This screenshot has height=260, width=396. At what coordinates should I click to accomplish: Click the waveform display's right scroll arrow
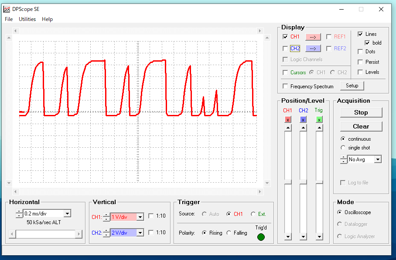(260, 31)
